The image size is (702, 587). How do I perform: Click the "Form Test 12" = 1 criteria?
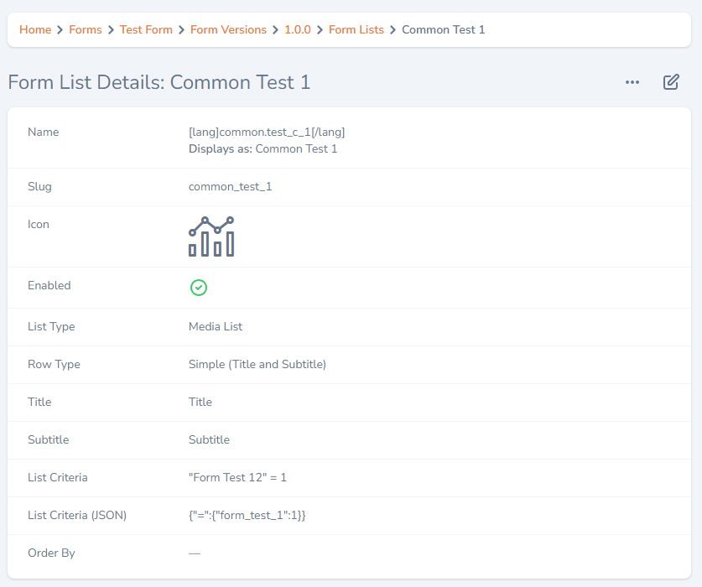(237, 477)
